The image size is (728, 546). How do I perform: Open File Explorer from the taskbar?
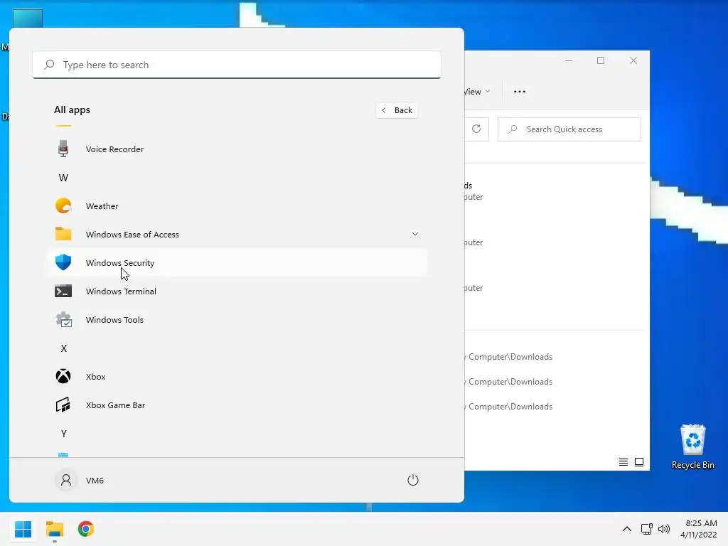[55, 529]
